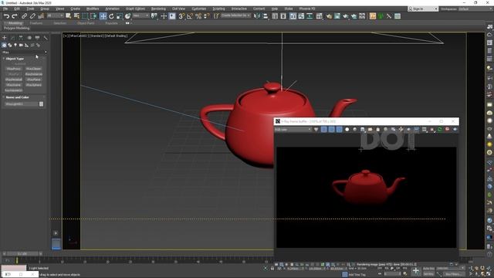Click the VRayPlane object button
This screenshot has height=278, width=494.
pos(33,80)
